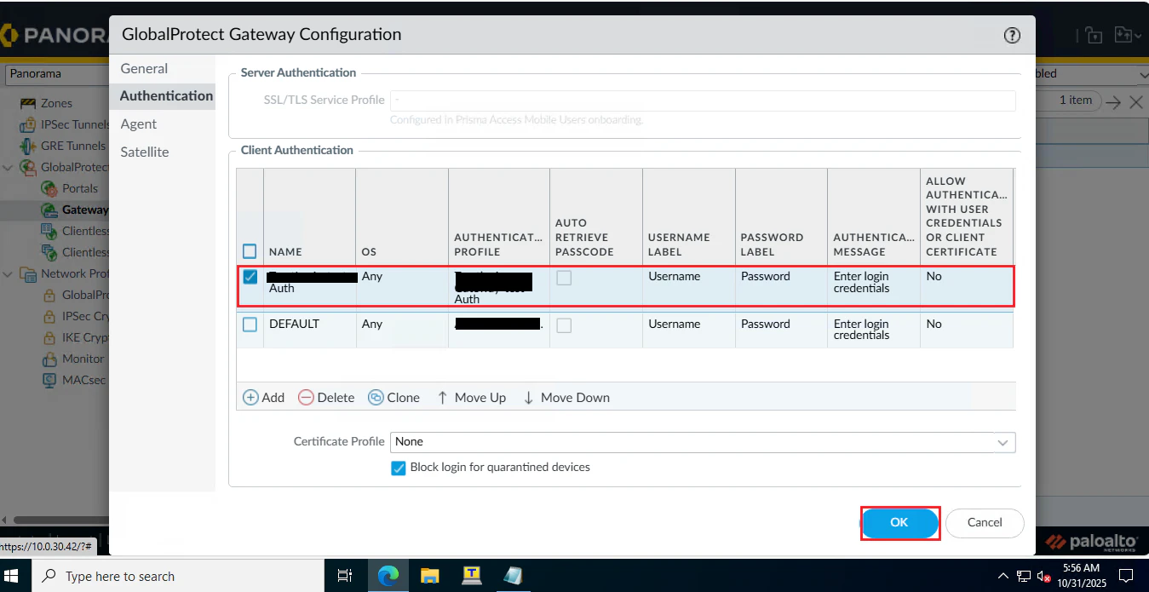Image resolution: width=1149 pixels, height=592 pixels.
Task: Click the Auto Retrieve Passcode column header
Action: 596,216
